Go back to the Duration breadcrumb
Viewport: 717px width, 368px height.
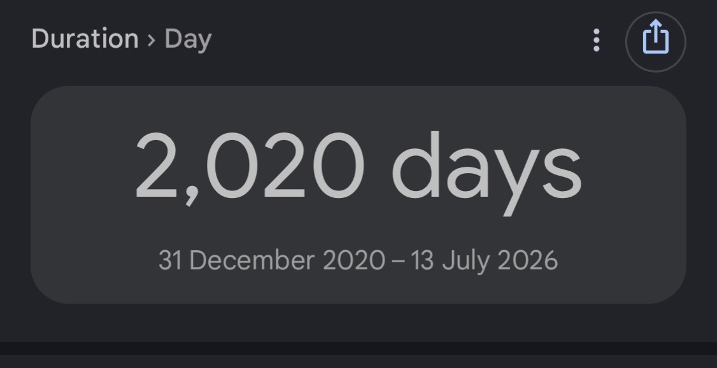click(85, 38)
